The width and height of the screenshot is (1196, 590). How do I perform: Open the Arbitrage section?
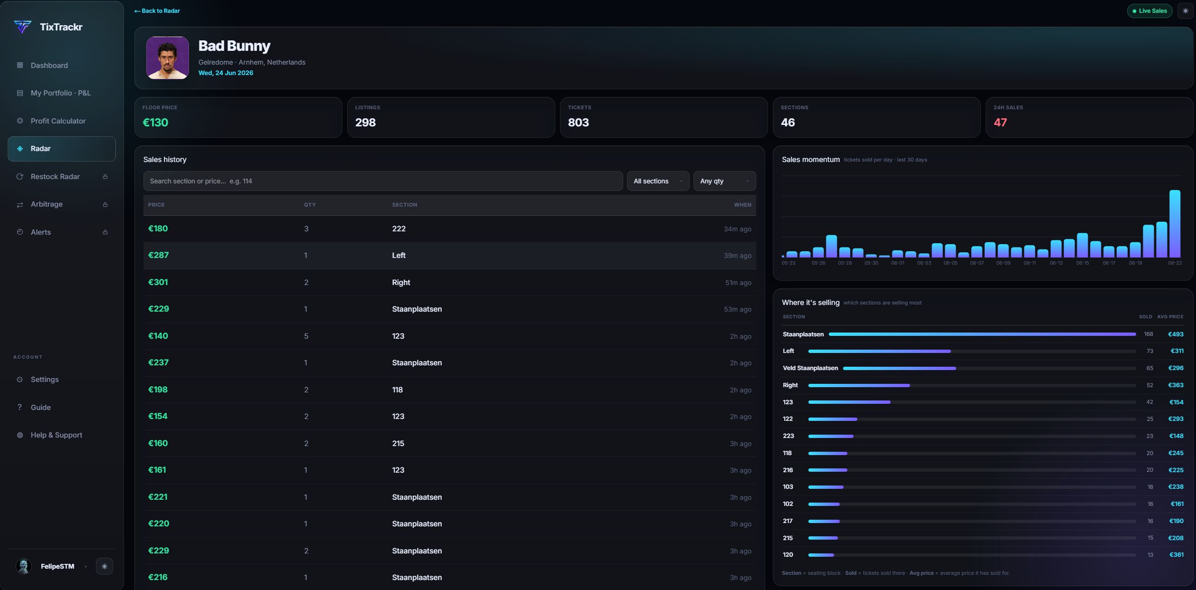(62, 204)
